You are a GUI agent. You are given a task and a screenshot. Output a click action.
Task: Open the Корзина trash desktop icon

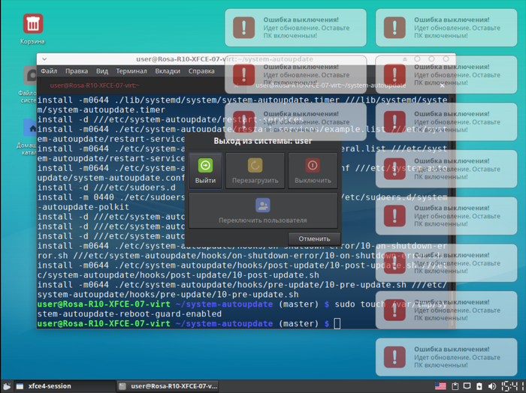[32, 28]
